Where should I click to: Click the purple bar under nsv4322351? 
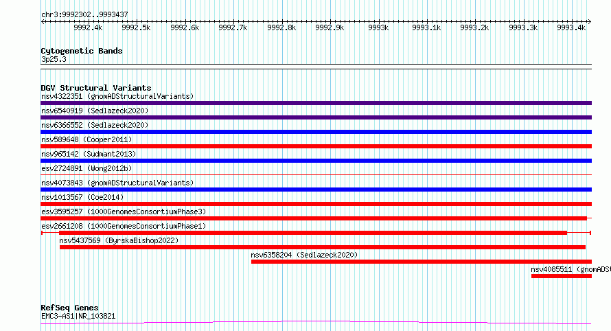[x=316, y=103]
